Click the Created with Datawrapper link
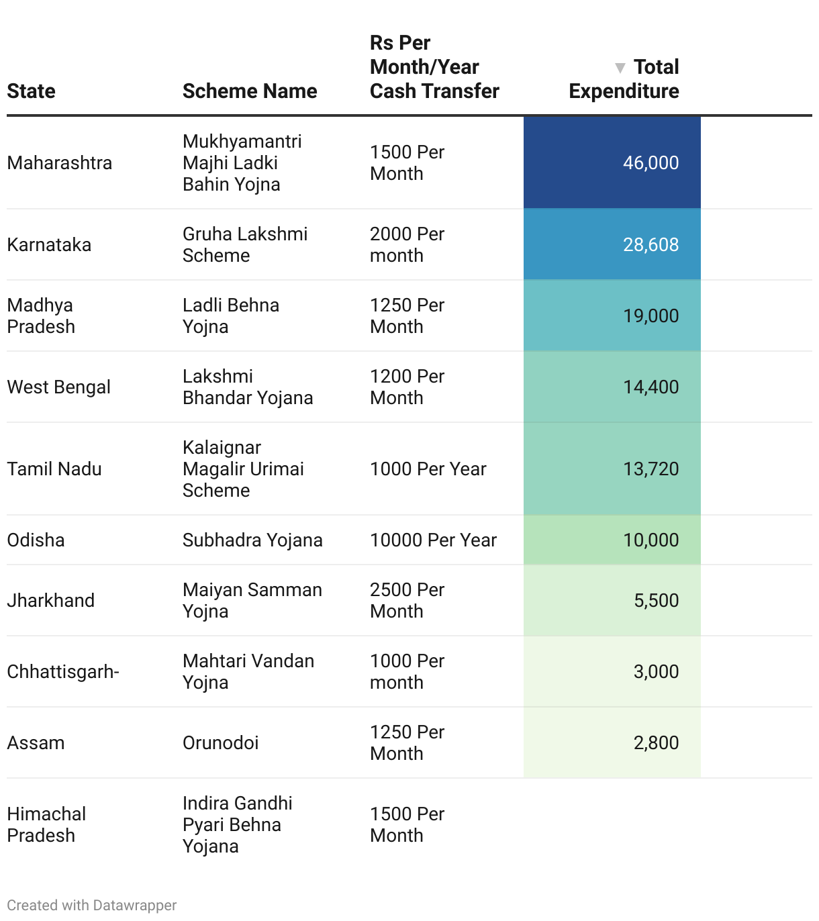 click(x=92, y=905)
